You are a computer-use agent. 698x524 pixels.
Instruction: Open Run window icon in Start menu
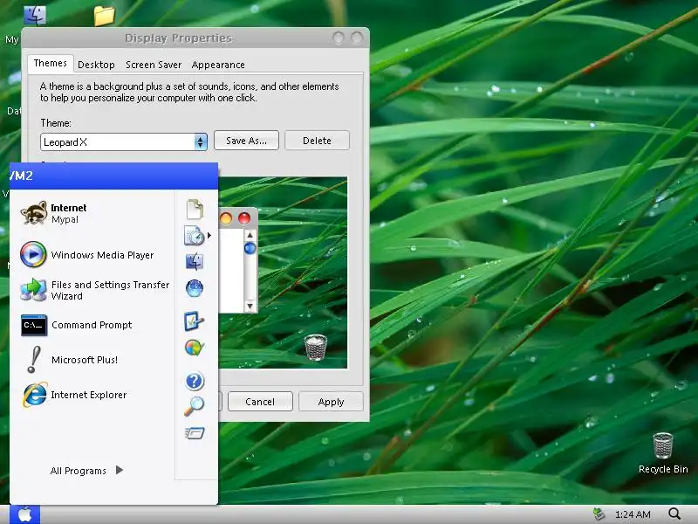click(x=195, y=432)
